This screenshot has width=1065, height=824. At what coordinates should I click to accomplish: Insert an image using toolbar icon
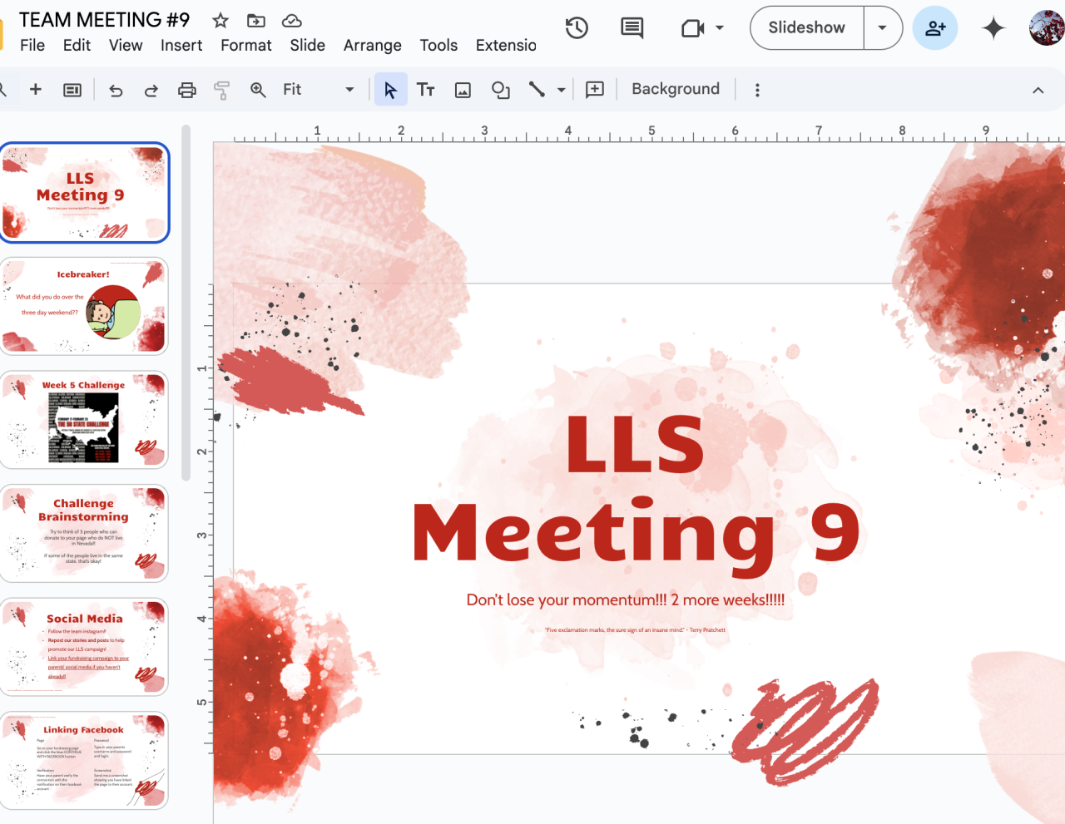(463, 90)
